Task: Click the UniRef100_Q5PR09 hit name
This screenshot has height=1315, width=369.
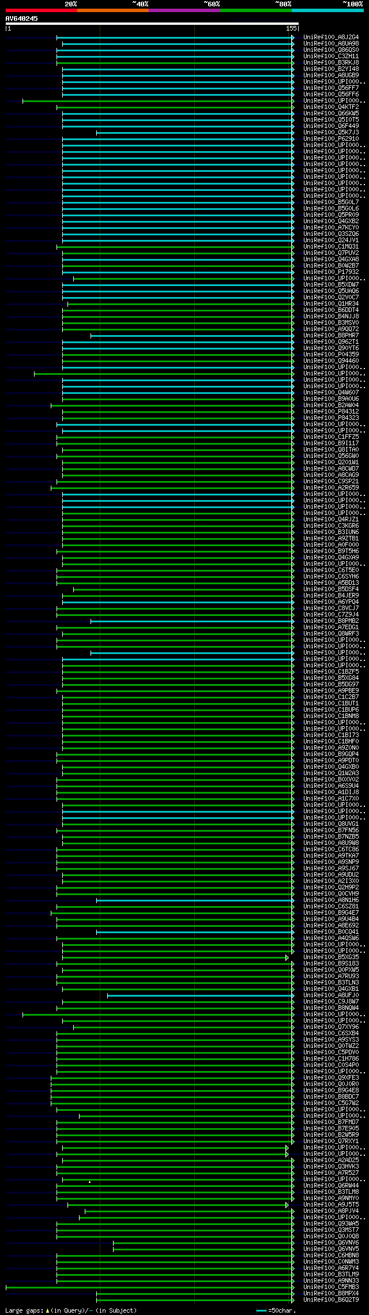Action: pos(331,215)
